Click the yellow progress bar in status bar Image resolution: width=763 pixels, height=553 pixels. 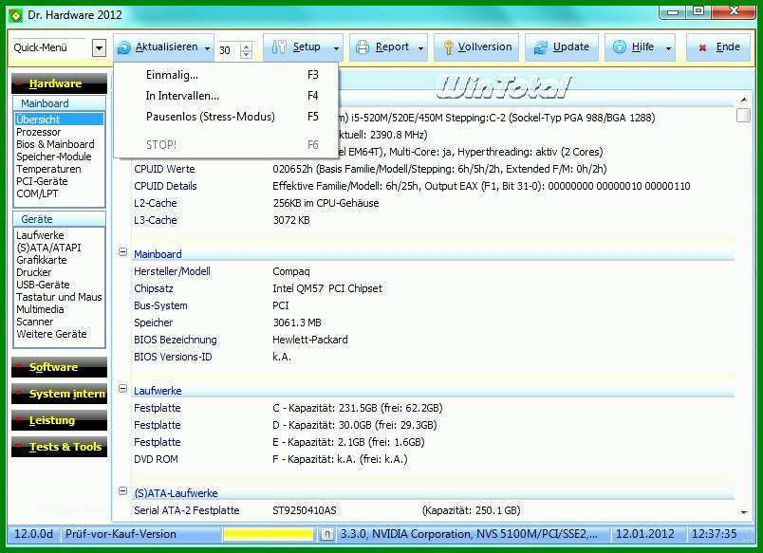269,535
